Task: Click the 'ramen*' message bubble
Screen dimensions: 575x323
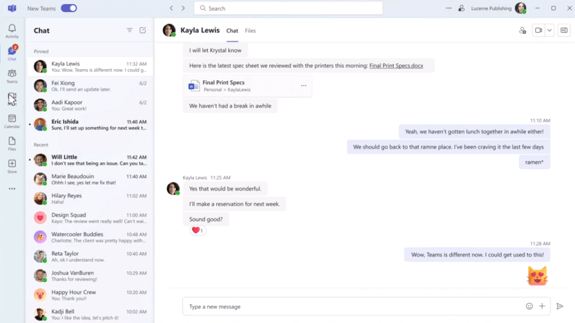Action: (534, 162)
